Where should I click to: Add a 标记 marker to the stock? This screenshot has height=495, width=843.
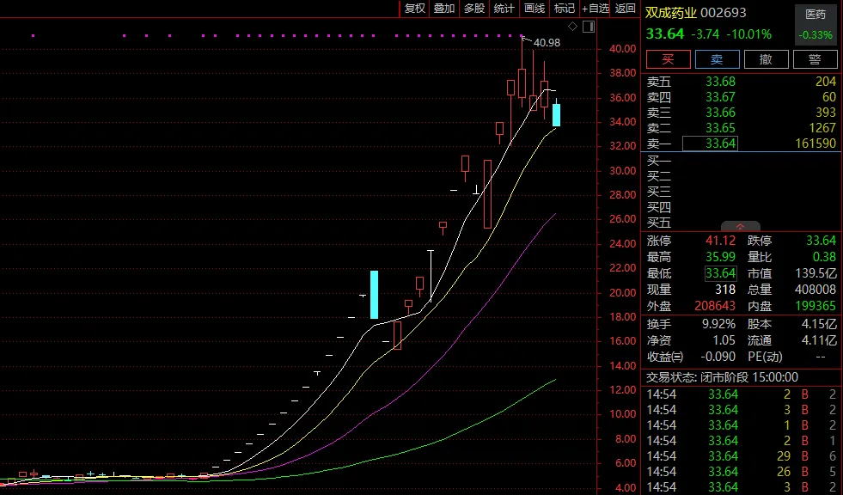pos(565,9)
